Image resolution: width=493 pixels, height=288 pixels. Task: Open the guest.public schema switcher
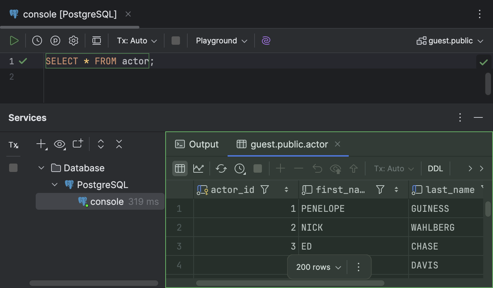(x=450, y=41)
